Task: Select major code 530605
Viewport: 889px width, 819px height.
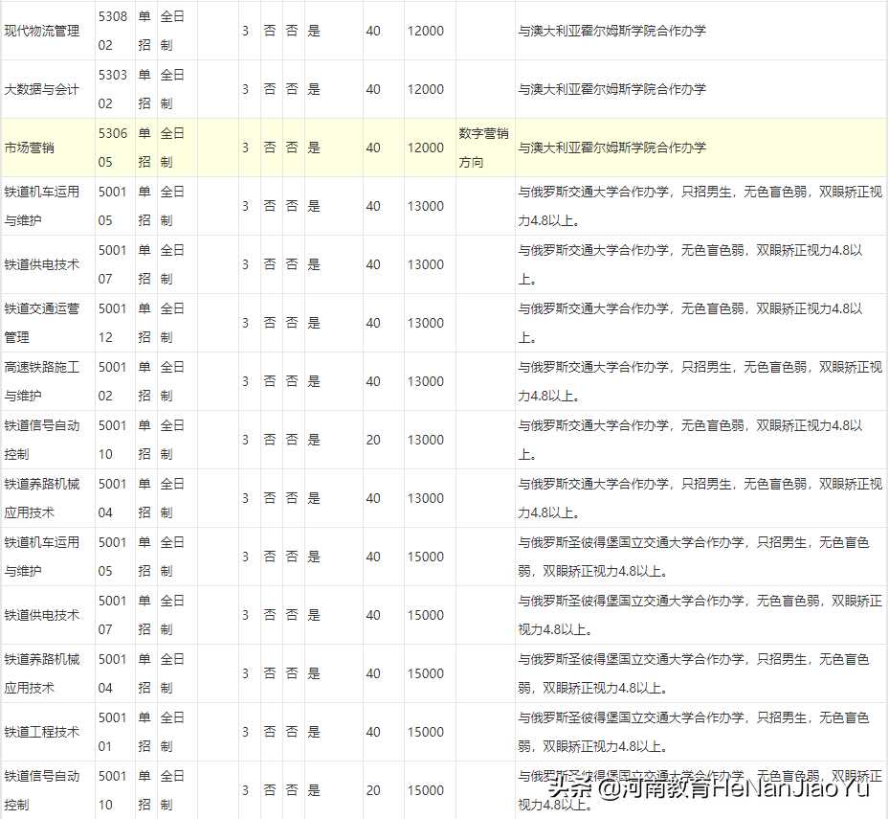Action: [x=112, y=147]
